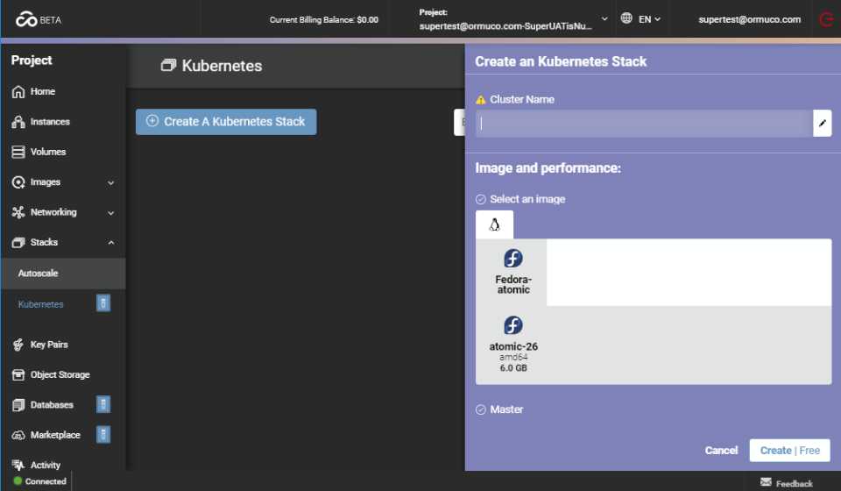Focus the Cluster Name input field
Viewport: 841px width, 491px height.
pyautogui.click(x=644, y=124)
